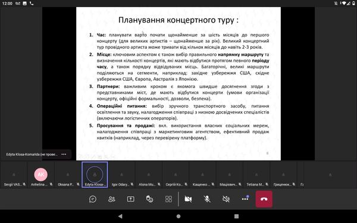Open the reactions icon
The height and width of the screenshot is (223, 357).
tap(149, 199)
